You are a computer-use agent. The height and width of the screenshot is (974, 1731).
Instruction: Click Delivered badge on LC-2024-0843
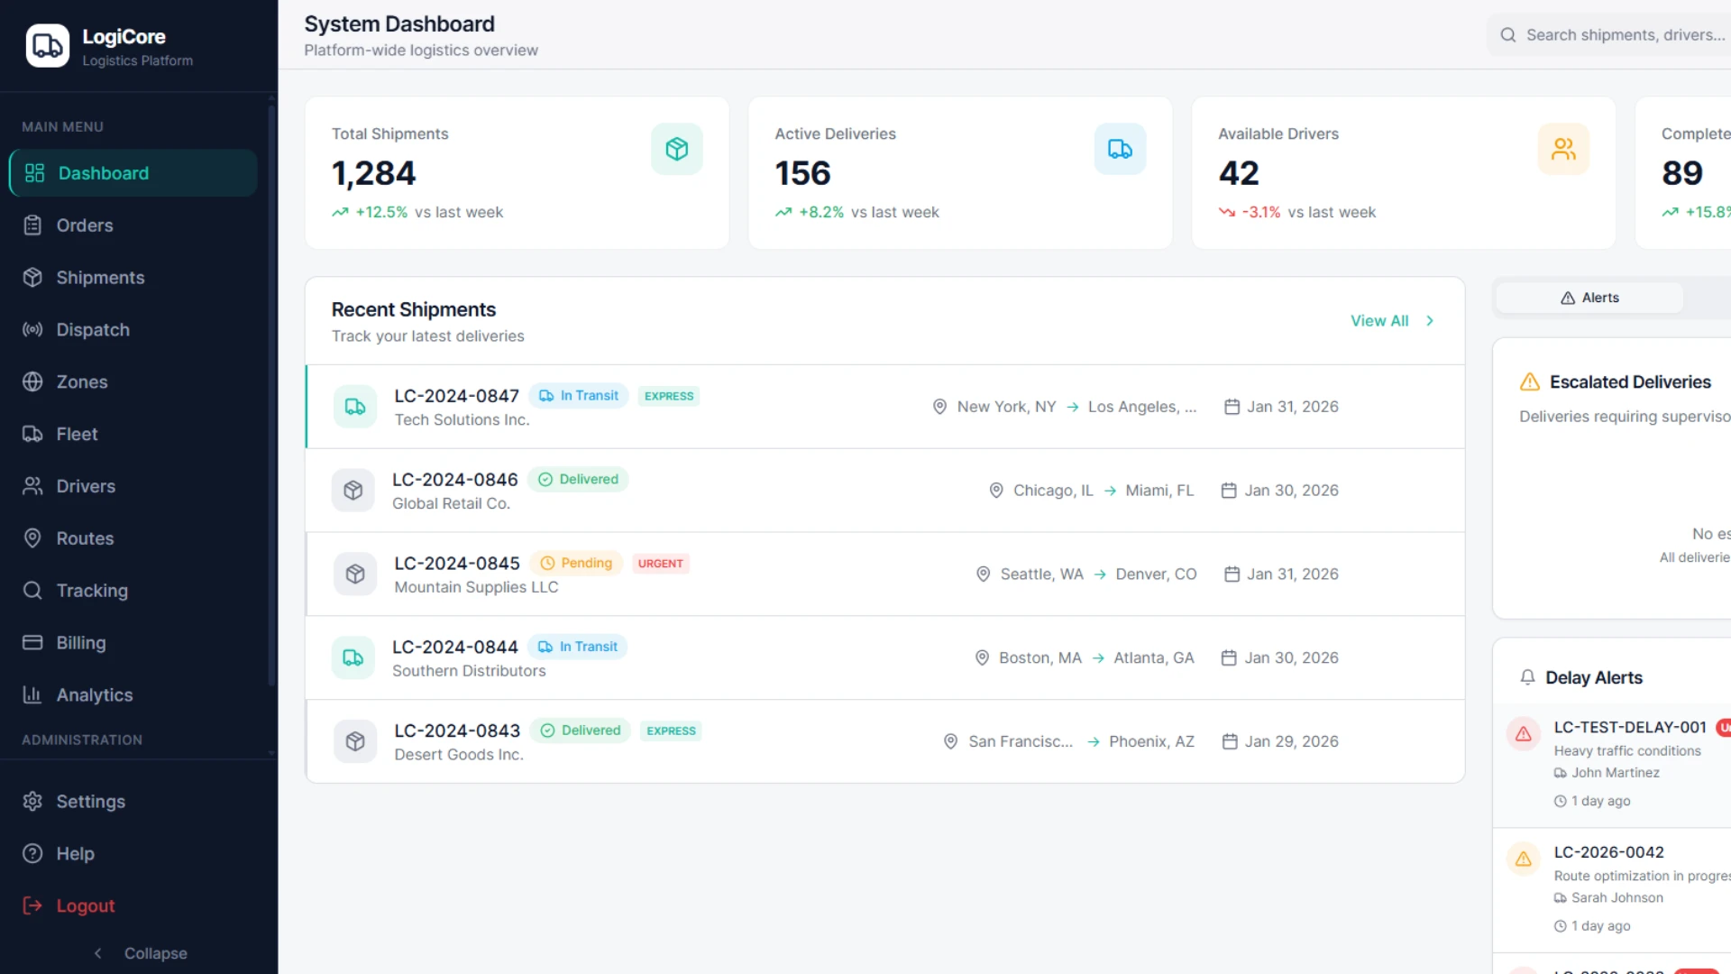[x=581, y=730]
